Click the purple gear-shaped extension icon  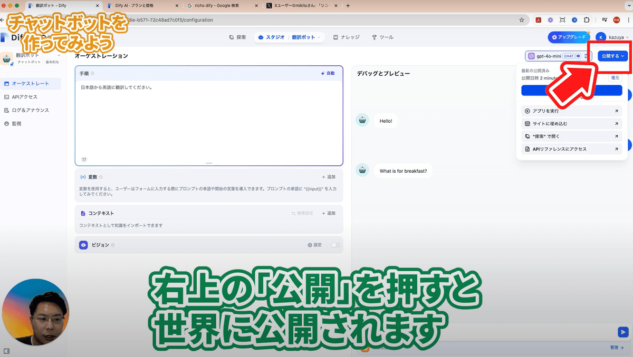pyautogui.click(x=550, y=20)
